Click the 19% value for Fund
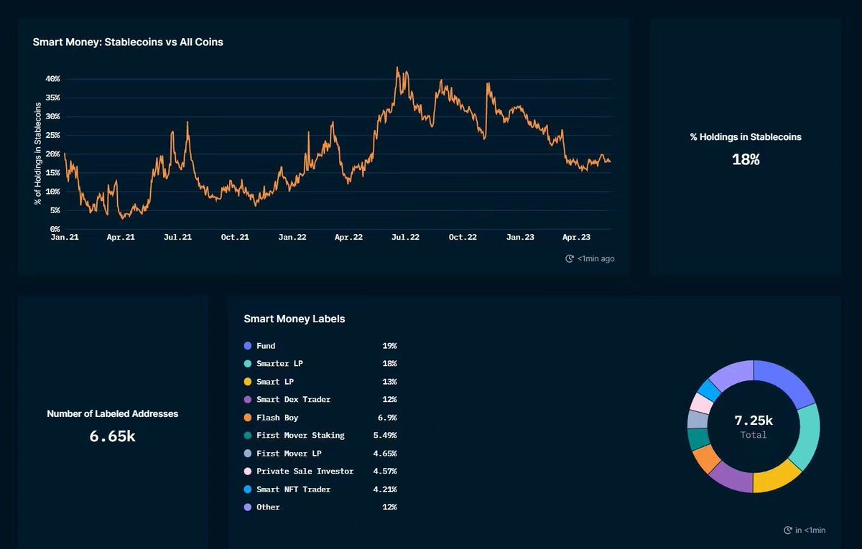The height and width of the screenshot is (549, 862). point(389,346)
